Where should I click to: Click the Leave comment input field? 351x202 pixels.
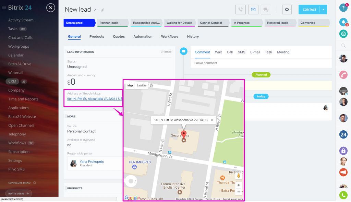point(261,63)
